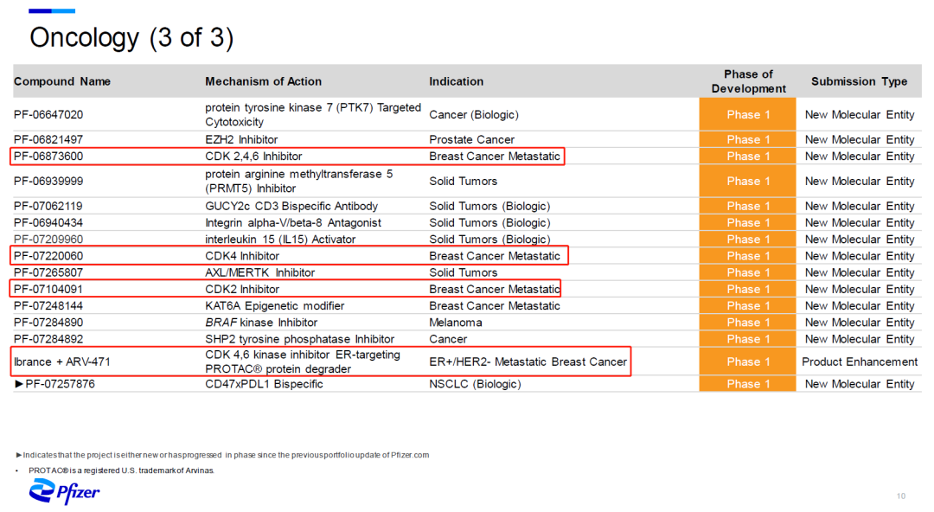Click the Melanoma indication
Screen dimensions: 934x512
456,323
